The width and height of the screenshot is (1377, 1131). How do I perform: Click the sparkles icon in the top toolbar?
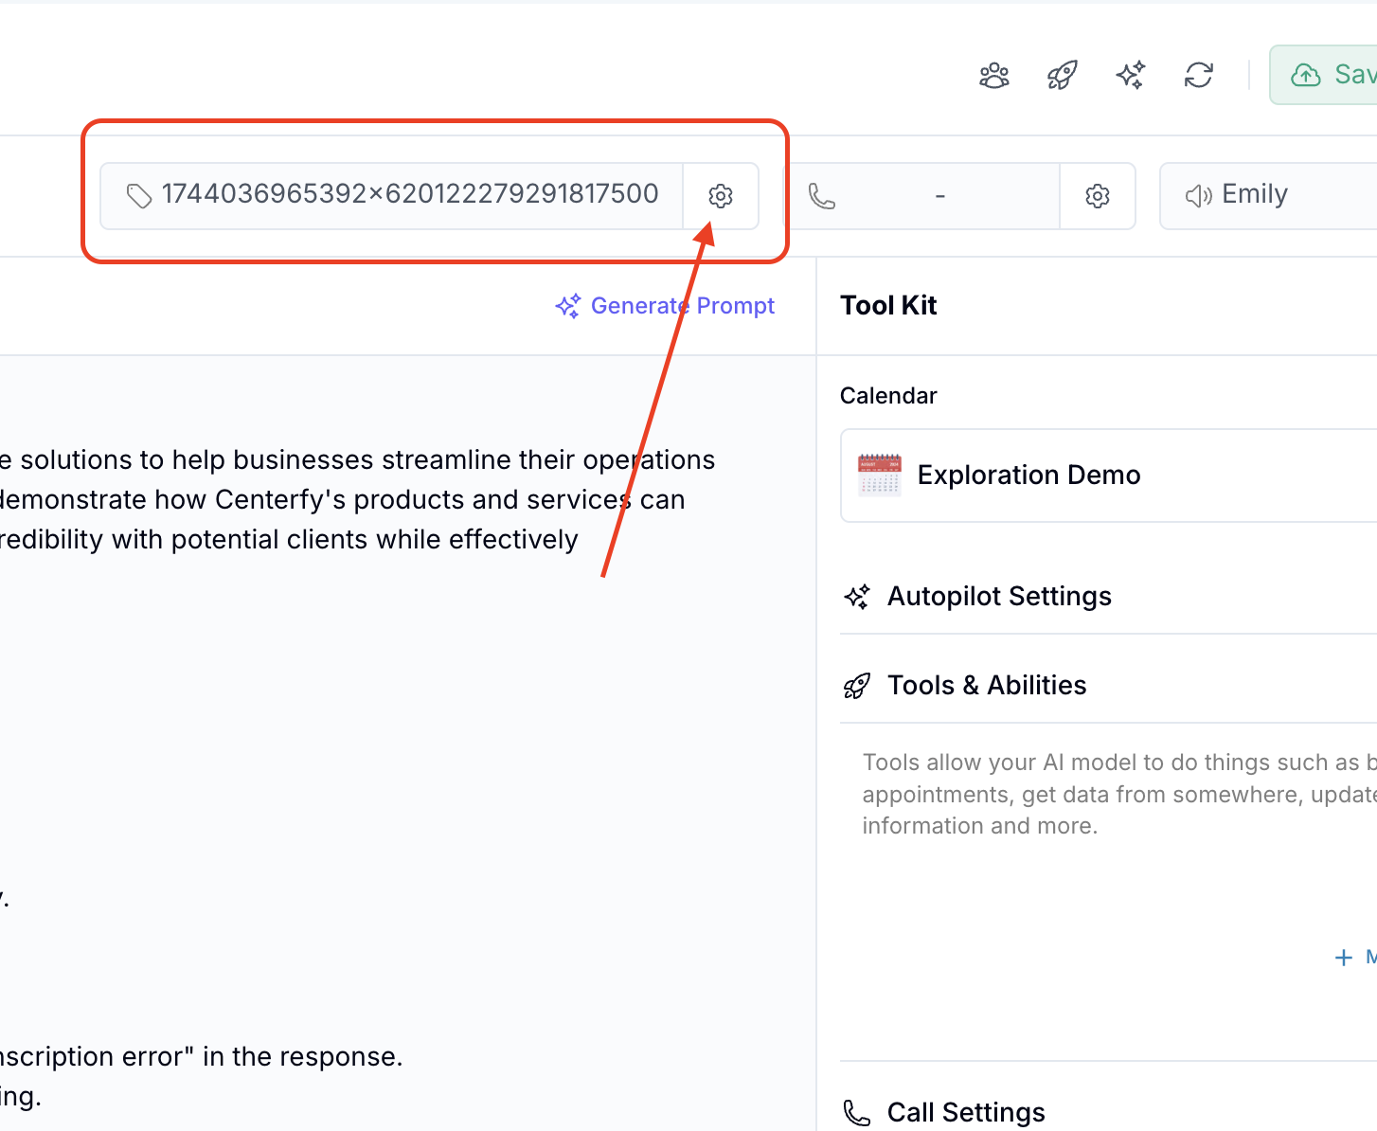tap(1130, 75)
